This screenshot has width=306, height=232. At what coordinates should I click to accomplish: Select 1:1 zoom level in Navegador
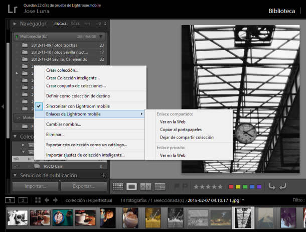point(88,24)
